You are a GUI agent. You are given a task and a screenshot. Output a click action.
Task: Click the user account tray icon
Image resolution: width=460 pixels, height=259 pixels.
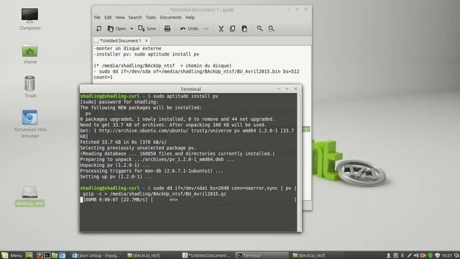coord(388,255)
